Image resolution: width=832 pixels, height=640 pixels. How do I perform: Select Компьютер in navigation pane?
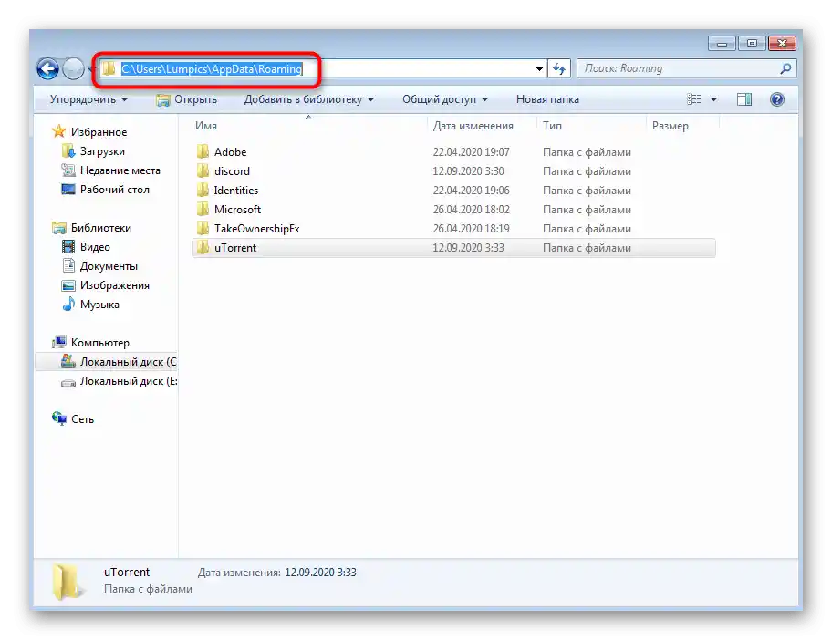click(100, 343)
